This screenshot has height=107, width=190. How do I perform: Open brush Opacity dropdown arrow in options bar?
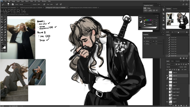coord(41,4)
